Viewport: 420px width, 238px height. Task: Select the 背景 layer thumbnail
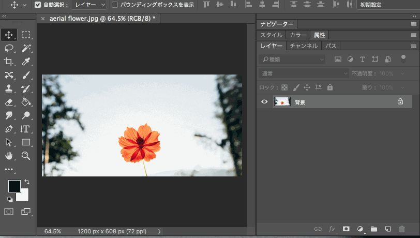pyautogui.click(x=282, y=102)
